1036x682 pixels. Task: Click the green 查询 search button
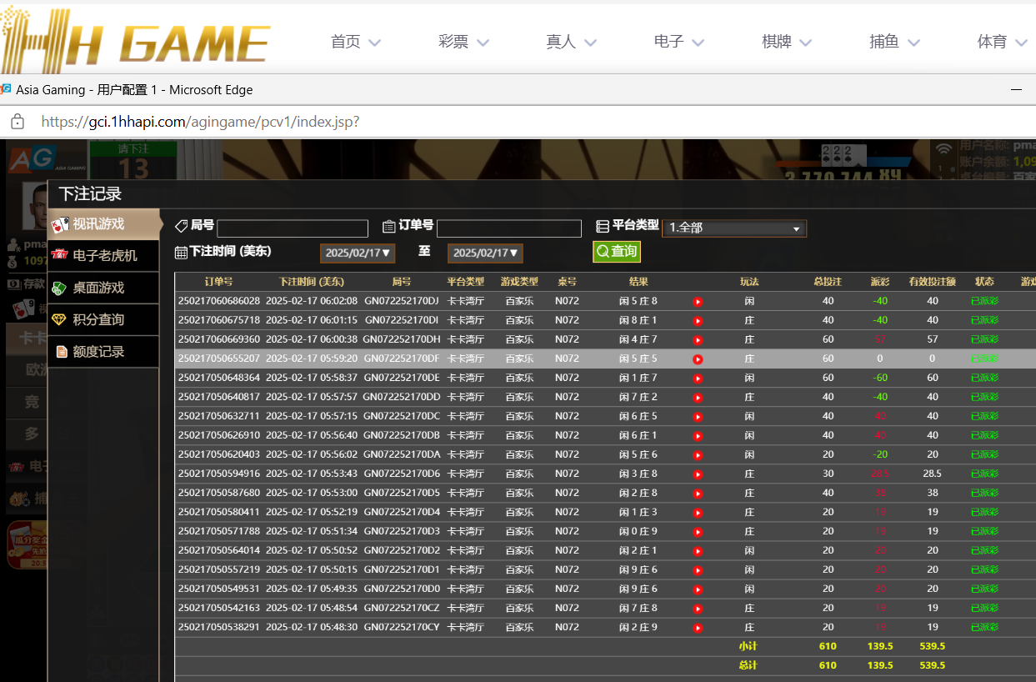tap(616, 252)
